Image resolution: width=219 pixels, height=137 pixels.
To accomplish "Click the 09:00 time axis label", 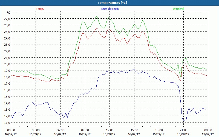I will pyautogui.click(x=85, y=130).
